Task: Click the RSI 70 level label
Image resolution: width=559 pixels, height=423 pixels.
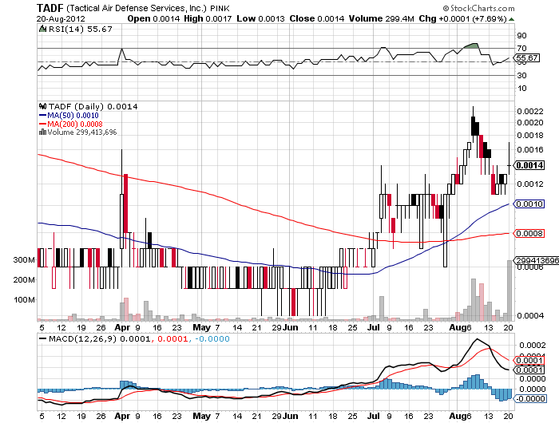Action: click(x=521, y=48)
